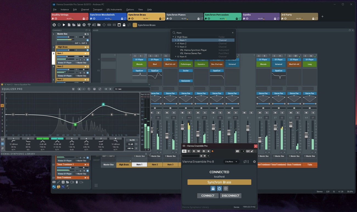Image resolution: width=357 pixels, height=212 pixels.
Task: Click CONNECT in the Vienna Ensemble Pro plugin
Action: (x=208, y=196)
